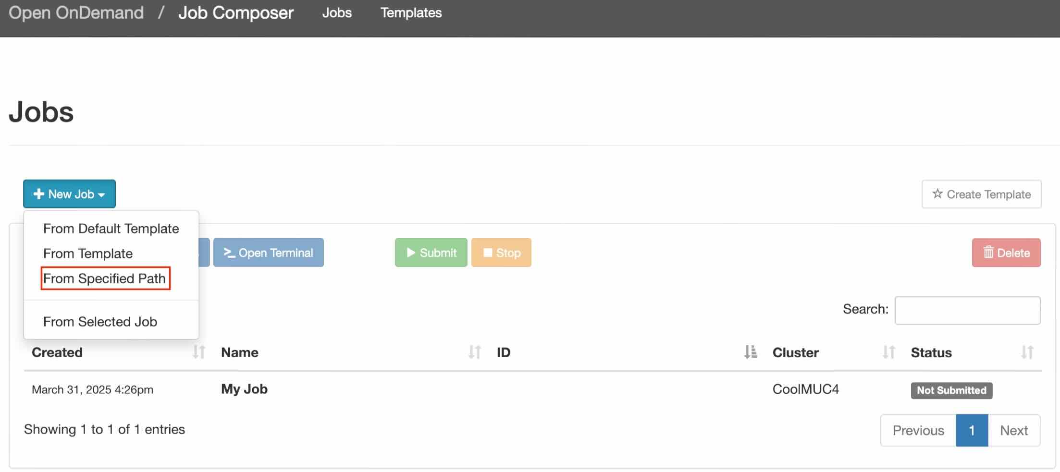Collapse the New Job dropdown
The image size is (1060, 472).
tap(69, 194)
